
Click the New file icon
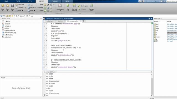(x=3, y=5)
